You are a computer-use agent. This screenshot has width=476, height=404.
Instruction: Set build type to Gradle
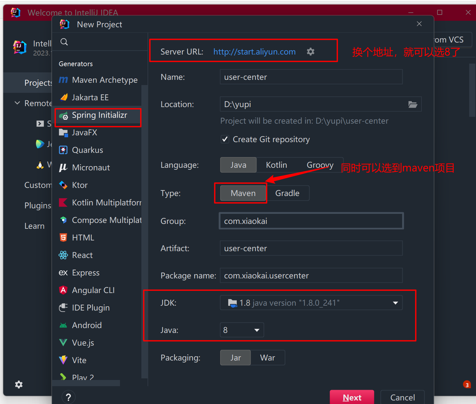(x=287, y=193)
